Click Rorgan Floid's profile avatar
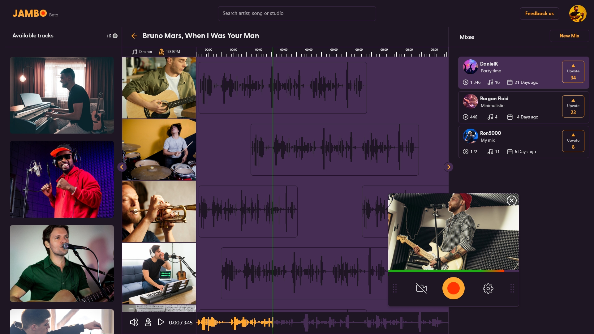Viewport: 594px width, 334px height. click(x=470, y=101)
